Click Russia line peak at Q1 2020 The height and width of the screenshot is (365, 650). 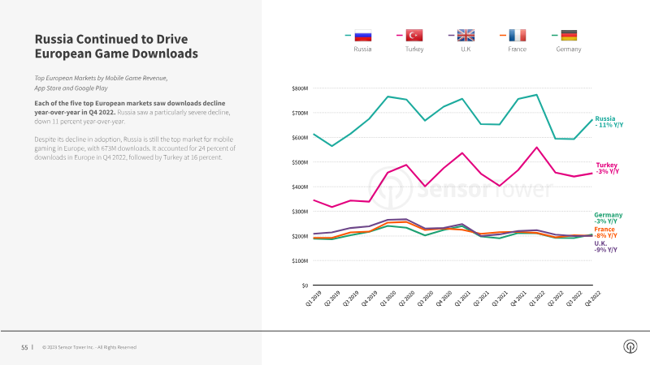388,97
